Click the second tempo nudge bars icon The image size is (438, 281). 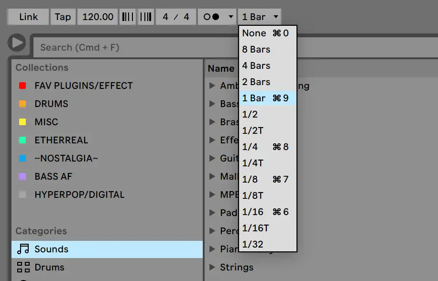146,17
